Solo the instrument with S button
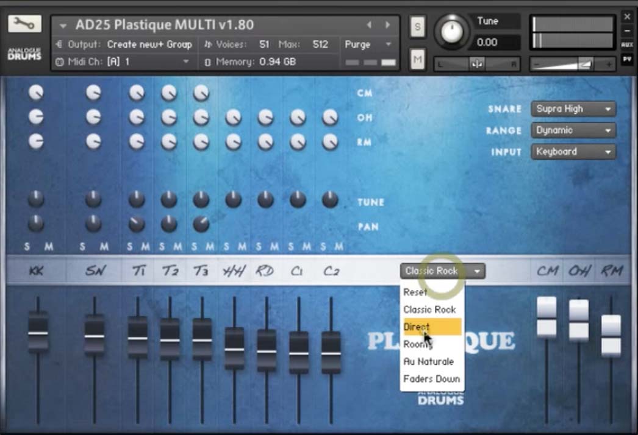 click(x=417, y=27)
